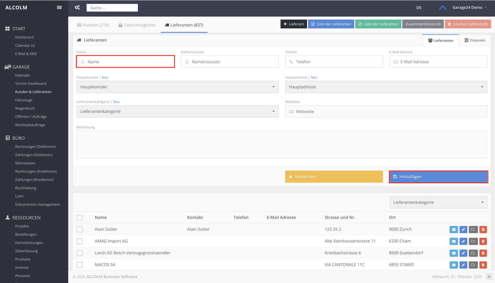This screenshot has width=495, height=283.
Task: Expand the Hauptkontakt dropdown
Action: click(177, 87)
